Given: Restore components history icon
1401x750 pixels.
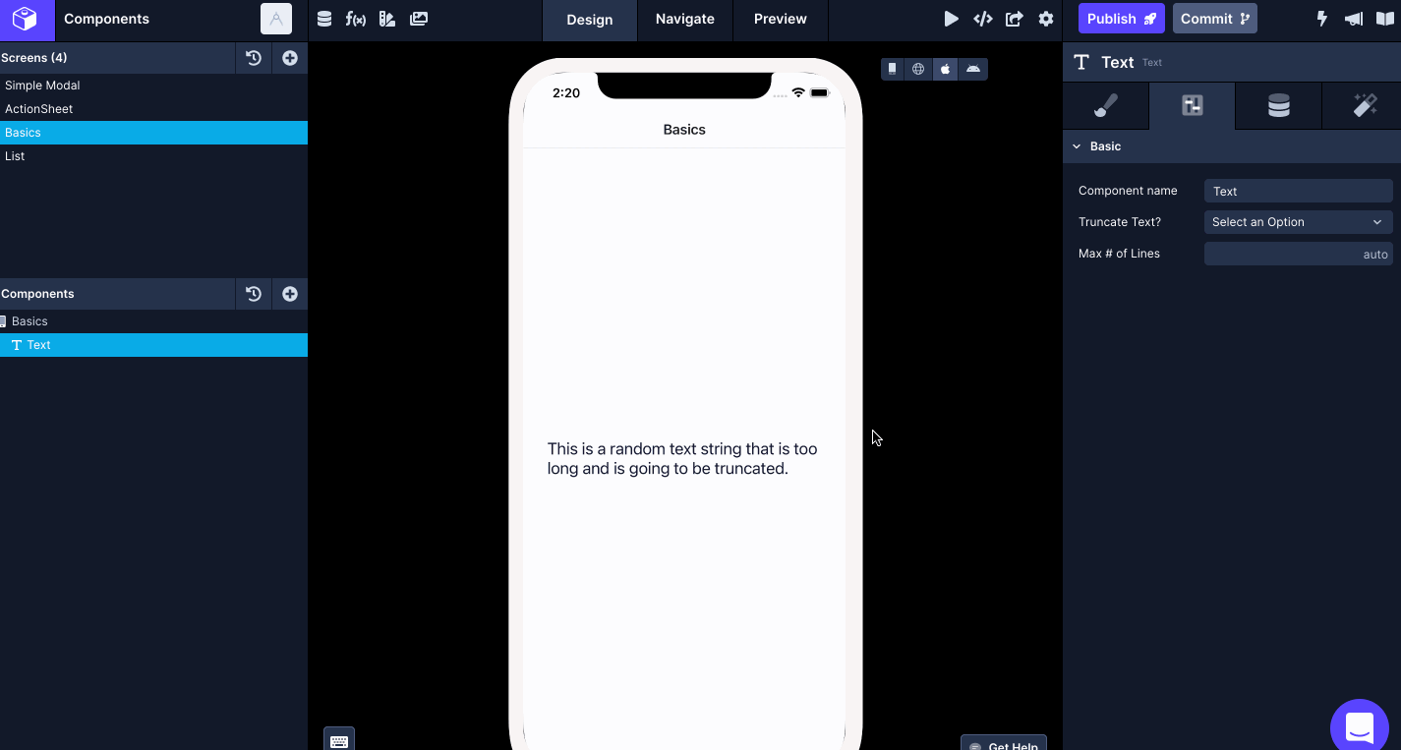Looking at the screenshot, I should [254, 294].
